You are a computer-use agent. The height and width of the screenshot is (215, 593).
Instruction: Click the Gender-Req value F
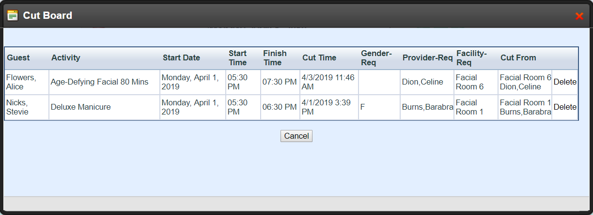363,107
